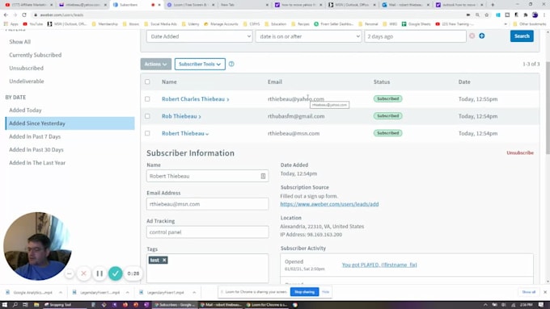Image resolution: width=550 pixels, height=309 pixels.
Task: Select Unsubscribed filter
Action: tap(27, 68)
